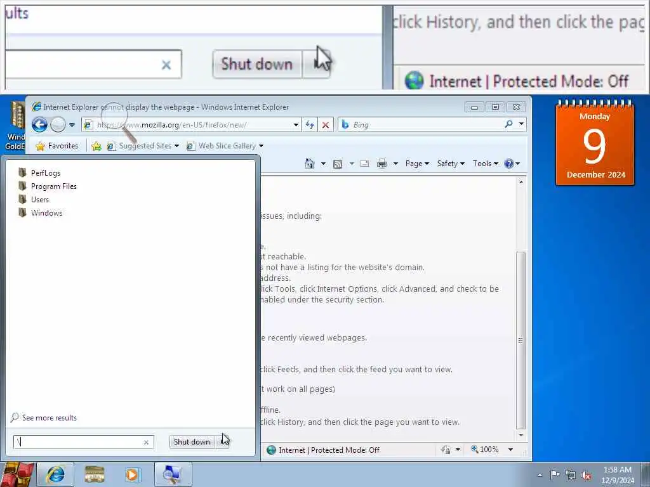This screenshot has width=650, height=487.
Task: Click the Internet Explorer Forward button
Action: 58,125
